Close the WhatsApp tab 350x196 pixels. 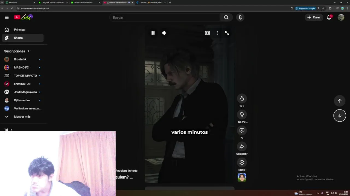(x=34, y=2)
